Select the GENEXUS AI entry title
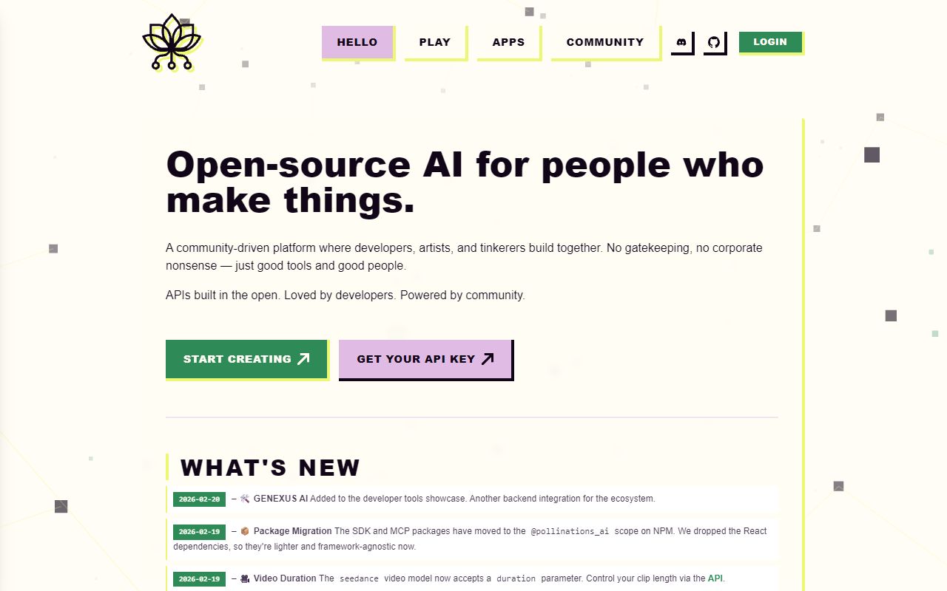947x591 pixels. tap(280, 499)
